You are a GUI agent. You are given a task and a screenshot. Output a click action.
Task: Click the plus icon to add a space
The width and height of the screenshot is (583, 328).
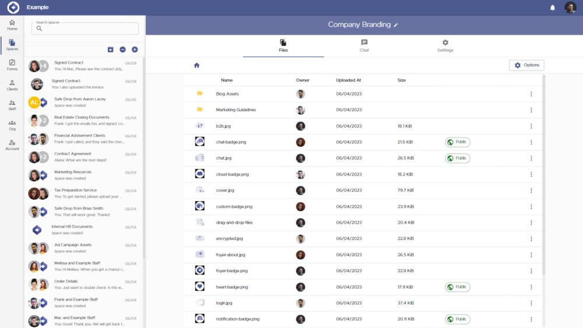click(135, 50)
